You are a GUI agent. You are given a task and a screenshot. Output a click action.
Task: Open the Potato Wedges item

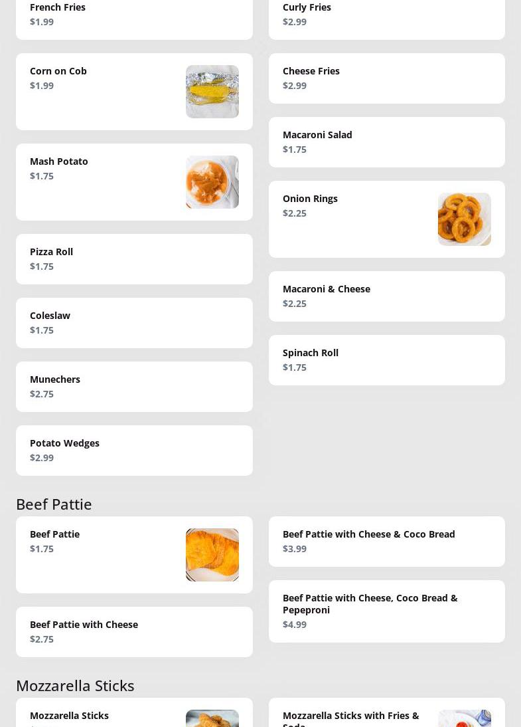pos(133,451)
